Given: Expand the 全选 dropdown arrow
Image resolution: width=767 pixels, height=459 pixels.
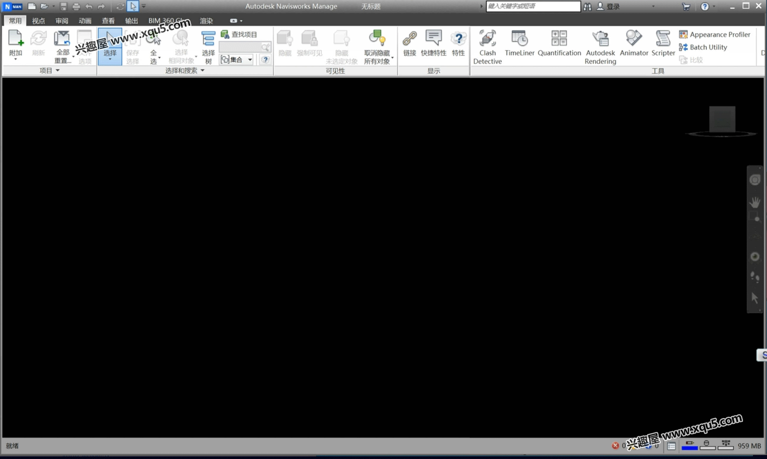Looking at the screenshot, I should pos(159,58).
